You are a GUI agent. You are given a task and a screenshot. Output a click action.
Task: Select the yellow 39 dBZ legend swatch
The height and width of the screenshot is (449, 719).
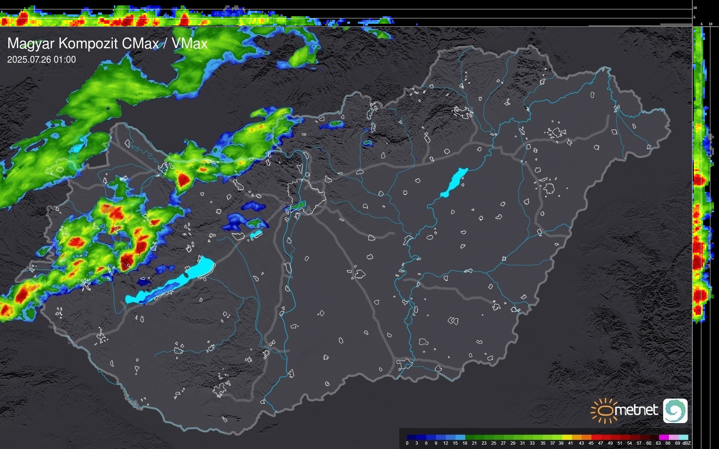(567, 437)
